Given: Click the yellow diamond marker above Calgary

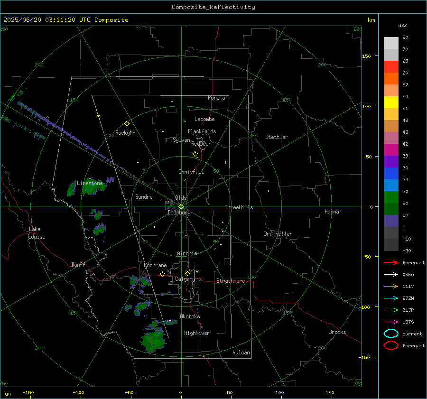Looking at the screenshot, I should coord(187,273).
